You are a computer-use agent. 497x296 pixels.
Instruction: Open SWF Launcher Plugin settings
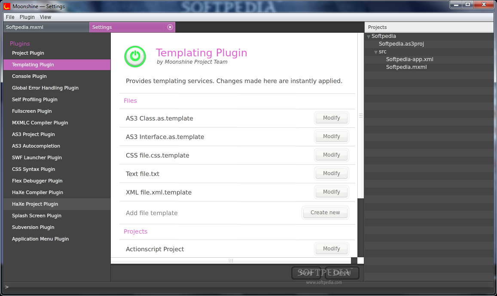pos(57,157)
